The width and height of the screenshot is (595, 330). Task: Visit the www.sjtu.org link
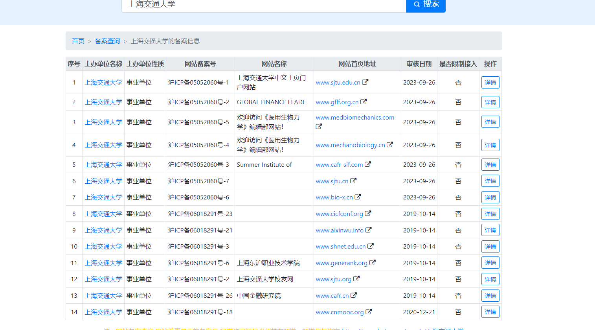coord(334,279)
